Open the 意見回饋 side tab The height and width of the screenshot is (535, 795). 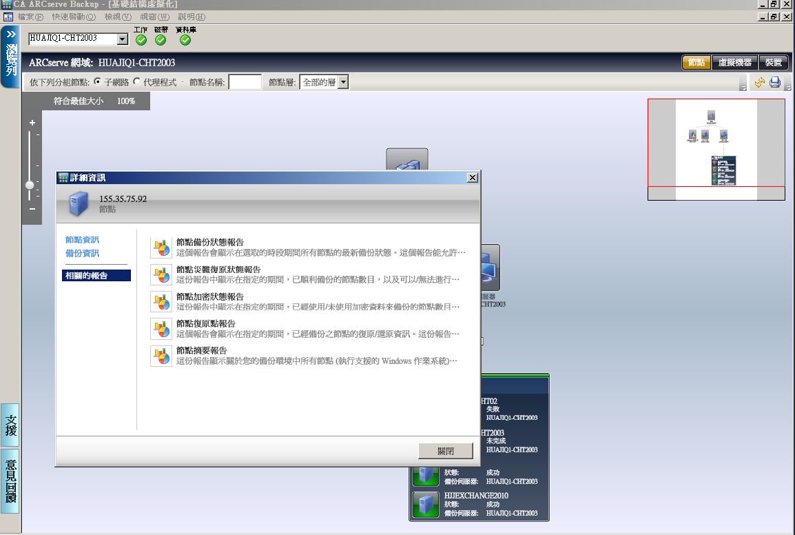coord(10,481)
